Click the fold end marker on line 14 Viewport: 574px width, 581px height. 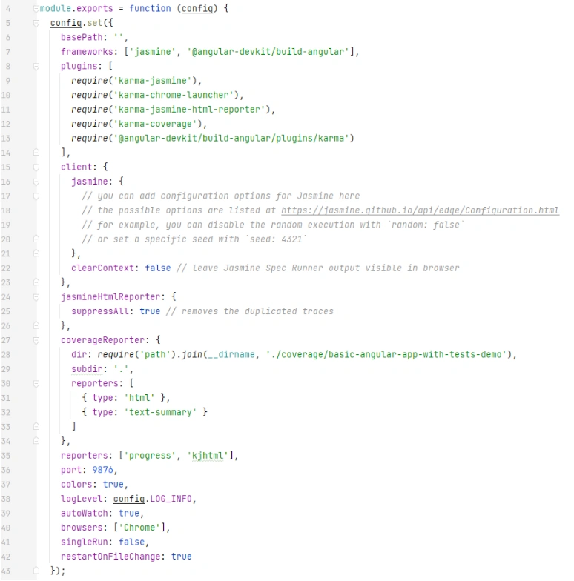36,153
